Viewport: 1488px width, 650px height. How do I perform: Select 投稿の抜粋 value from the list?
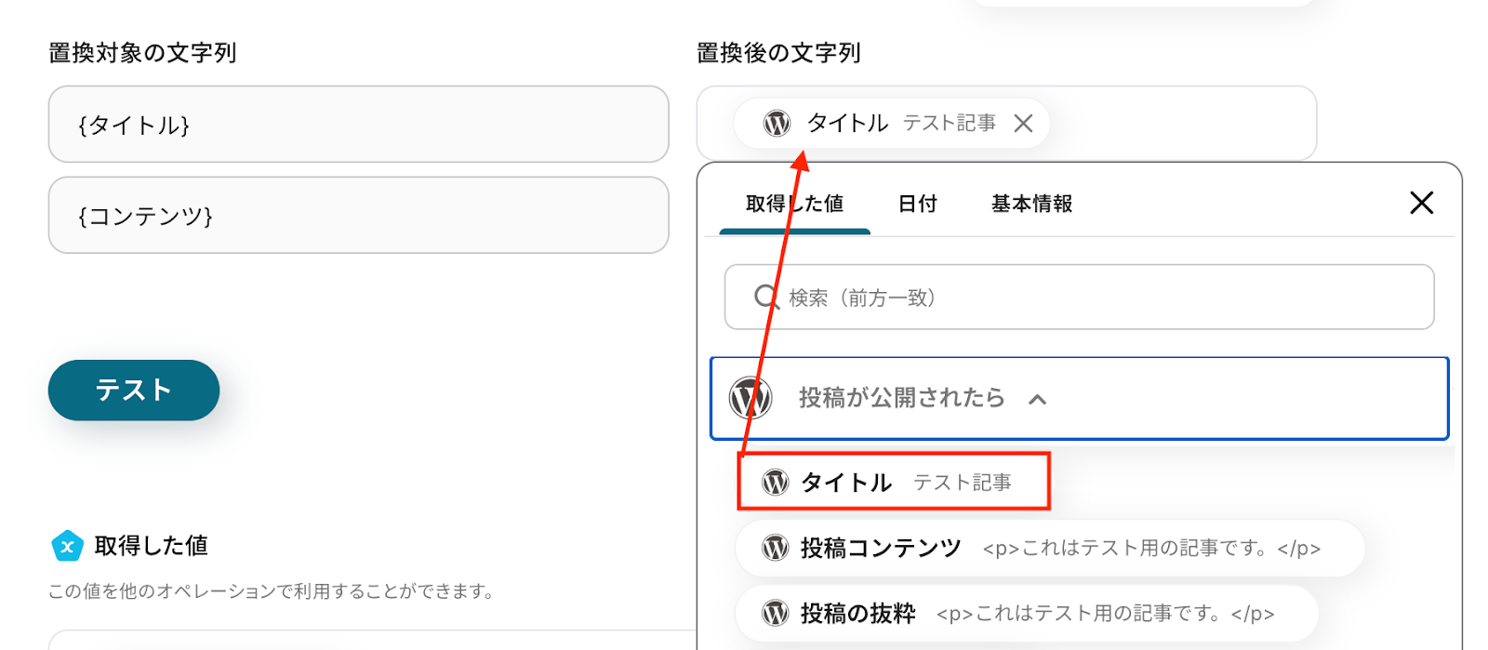1027,613
